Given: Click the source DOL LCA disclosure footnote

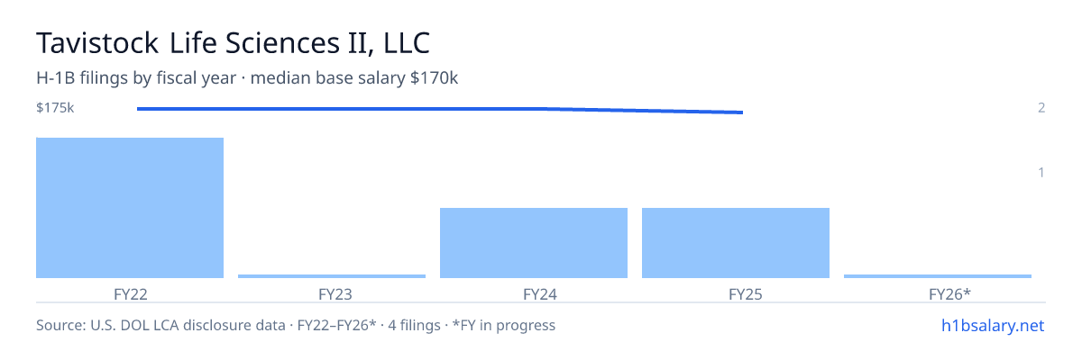Looking at the screenshot, I should (x=296, y=325).
